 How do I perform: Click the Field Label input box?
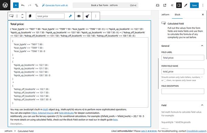tap(183, 58)
